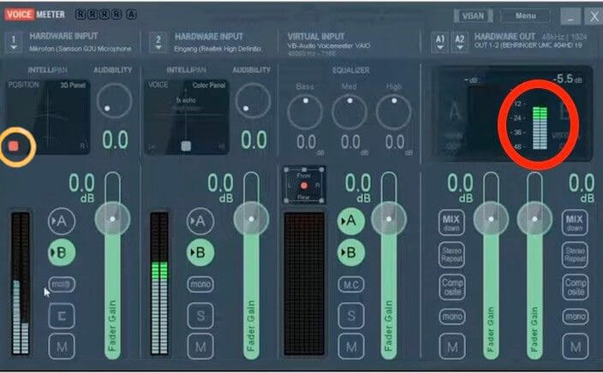Image resolution: width=603 pixels, height=373 pixels.
Task: Click bus B fader gain knob
Action: (534, 219)
